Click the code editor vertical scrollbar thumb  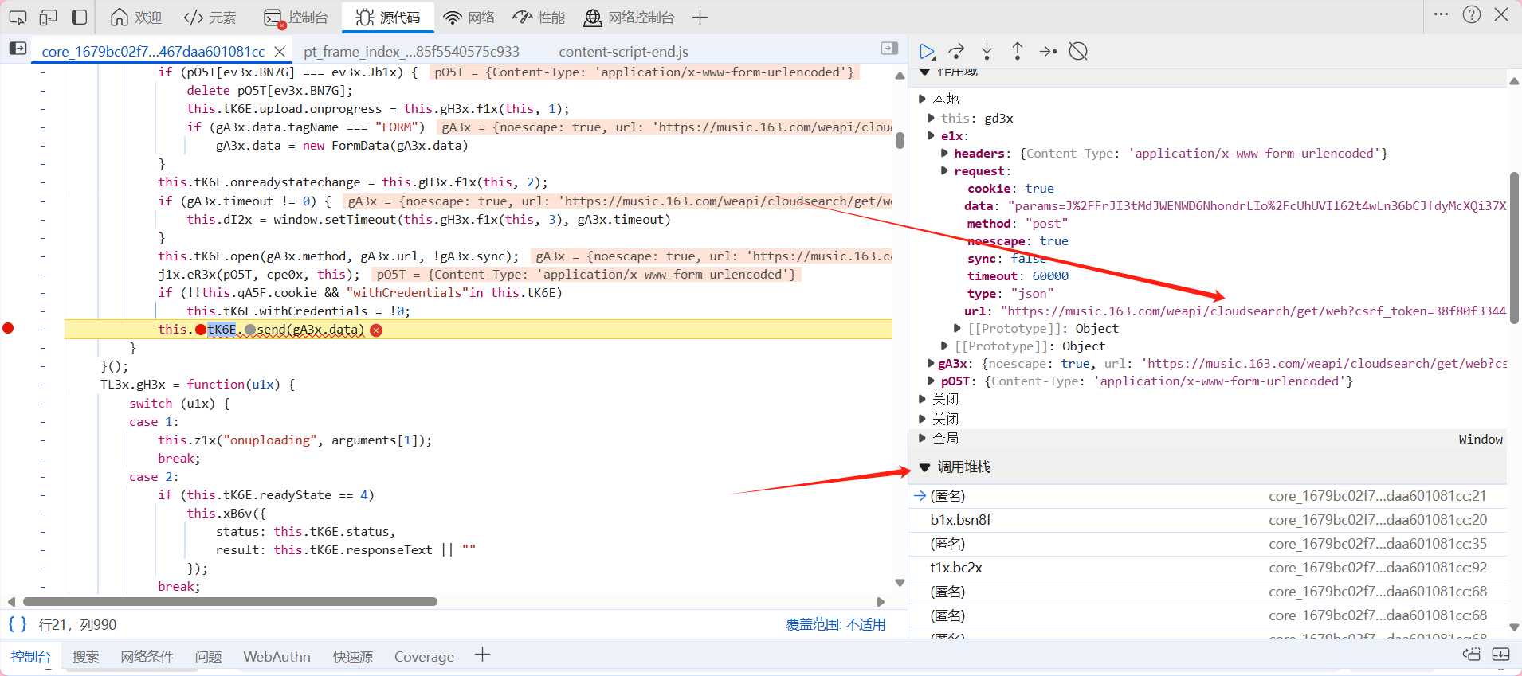(x=900, y=141)
